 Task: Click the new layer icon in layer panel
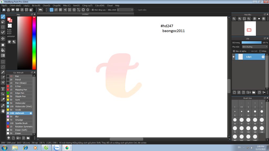coord(234,92)
